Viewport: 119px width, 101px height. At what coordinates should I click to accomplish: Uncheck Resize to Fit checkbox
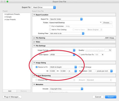tap(37, 67)
